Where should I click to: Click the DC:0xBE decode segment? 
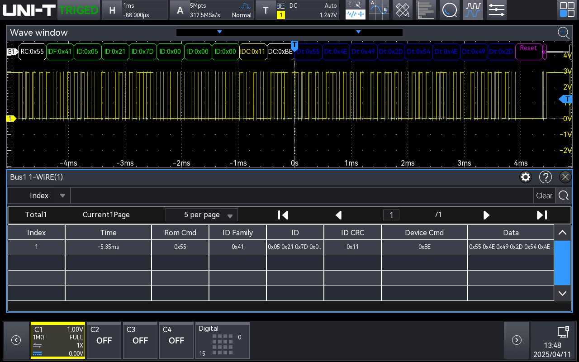coord(280,52)
